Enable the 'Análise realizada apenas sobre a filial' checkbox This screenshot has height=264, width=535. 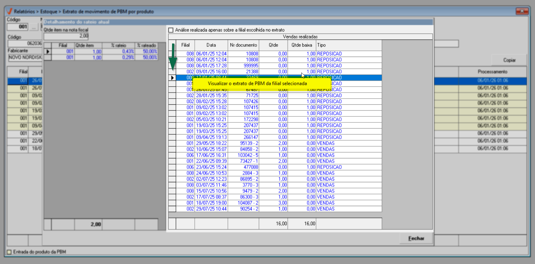coord(171,30)
